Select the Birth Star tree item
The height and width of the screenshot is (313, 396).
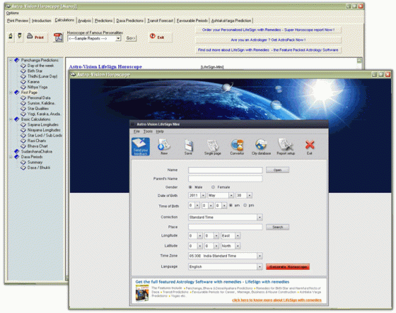coord(35,71)
